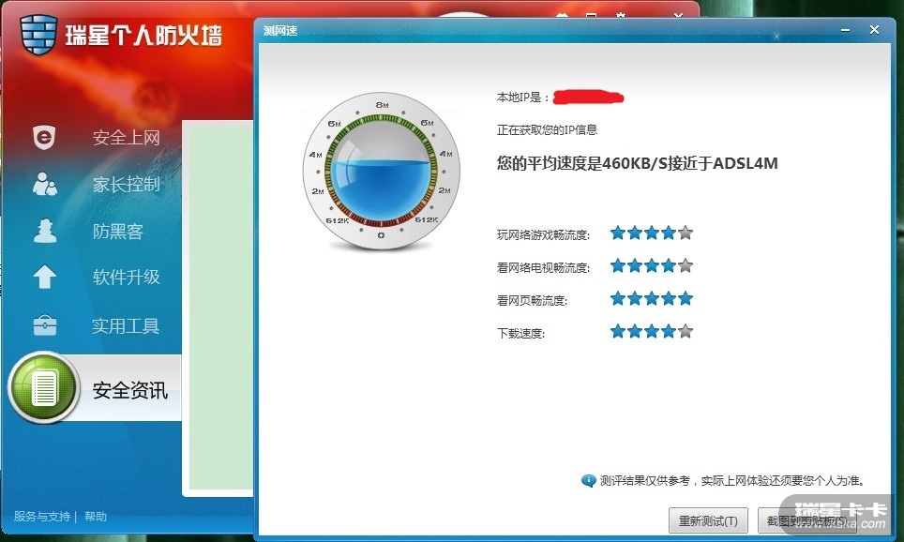Click the 您的平均速度是460KB/S result text

(637, 163)
